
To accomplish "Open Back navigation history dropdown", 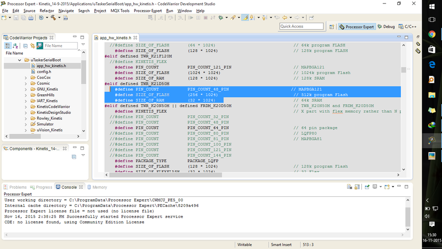I will (291, 18).
